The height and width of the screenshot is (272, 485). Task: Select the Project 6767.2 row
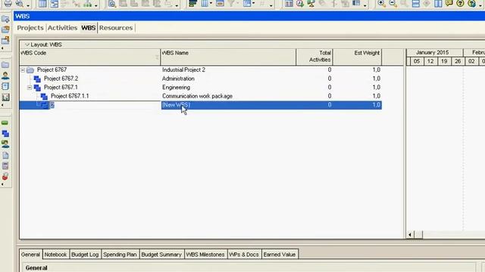tap(200, 79)
